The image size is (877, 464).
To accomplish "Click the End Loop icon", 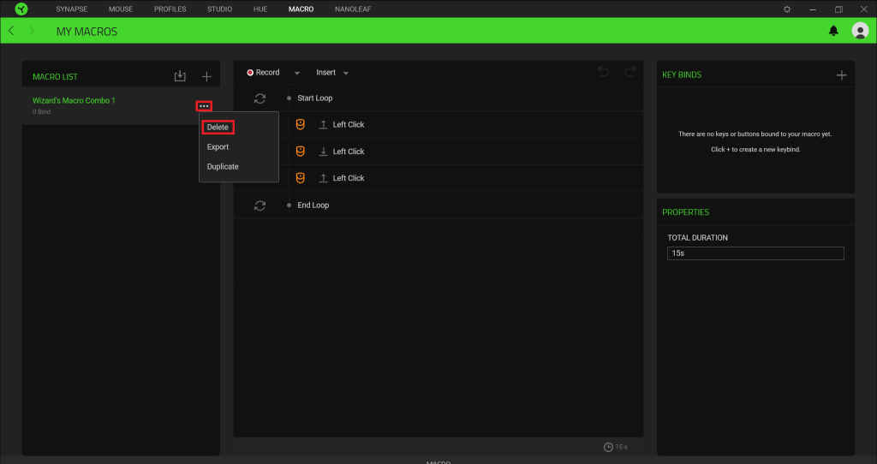I will [x=260, y=205].
